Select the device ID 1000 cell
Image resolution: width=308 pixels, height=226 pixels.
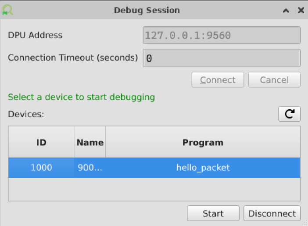pos(41,168)
